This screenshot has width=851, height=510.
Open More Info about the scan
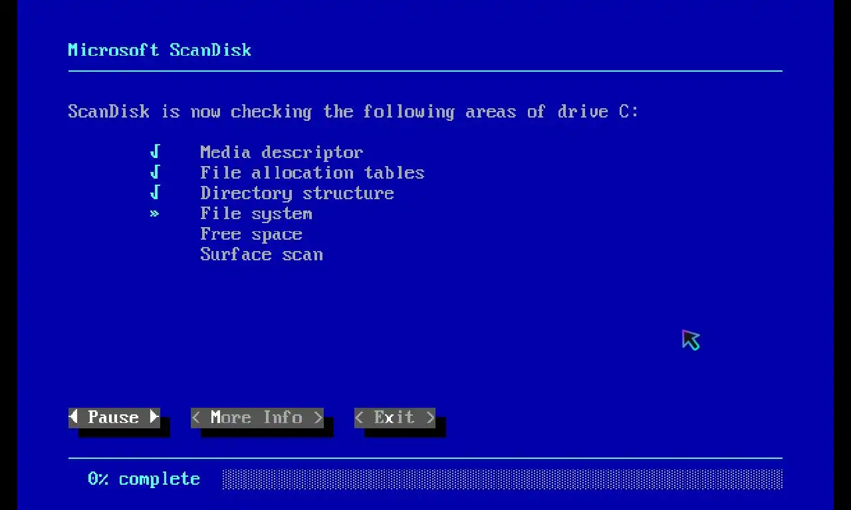(257, 418)
